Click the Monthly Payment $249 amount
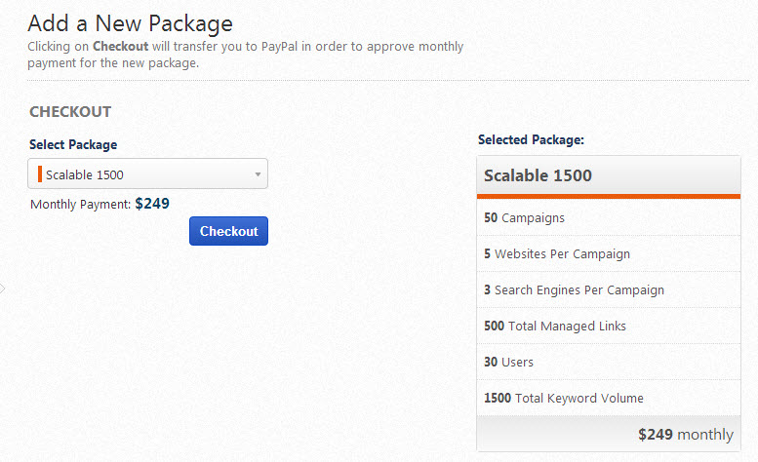The image size is (758, 462). [152, 204]
